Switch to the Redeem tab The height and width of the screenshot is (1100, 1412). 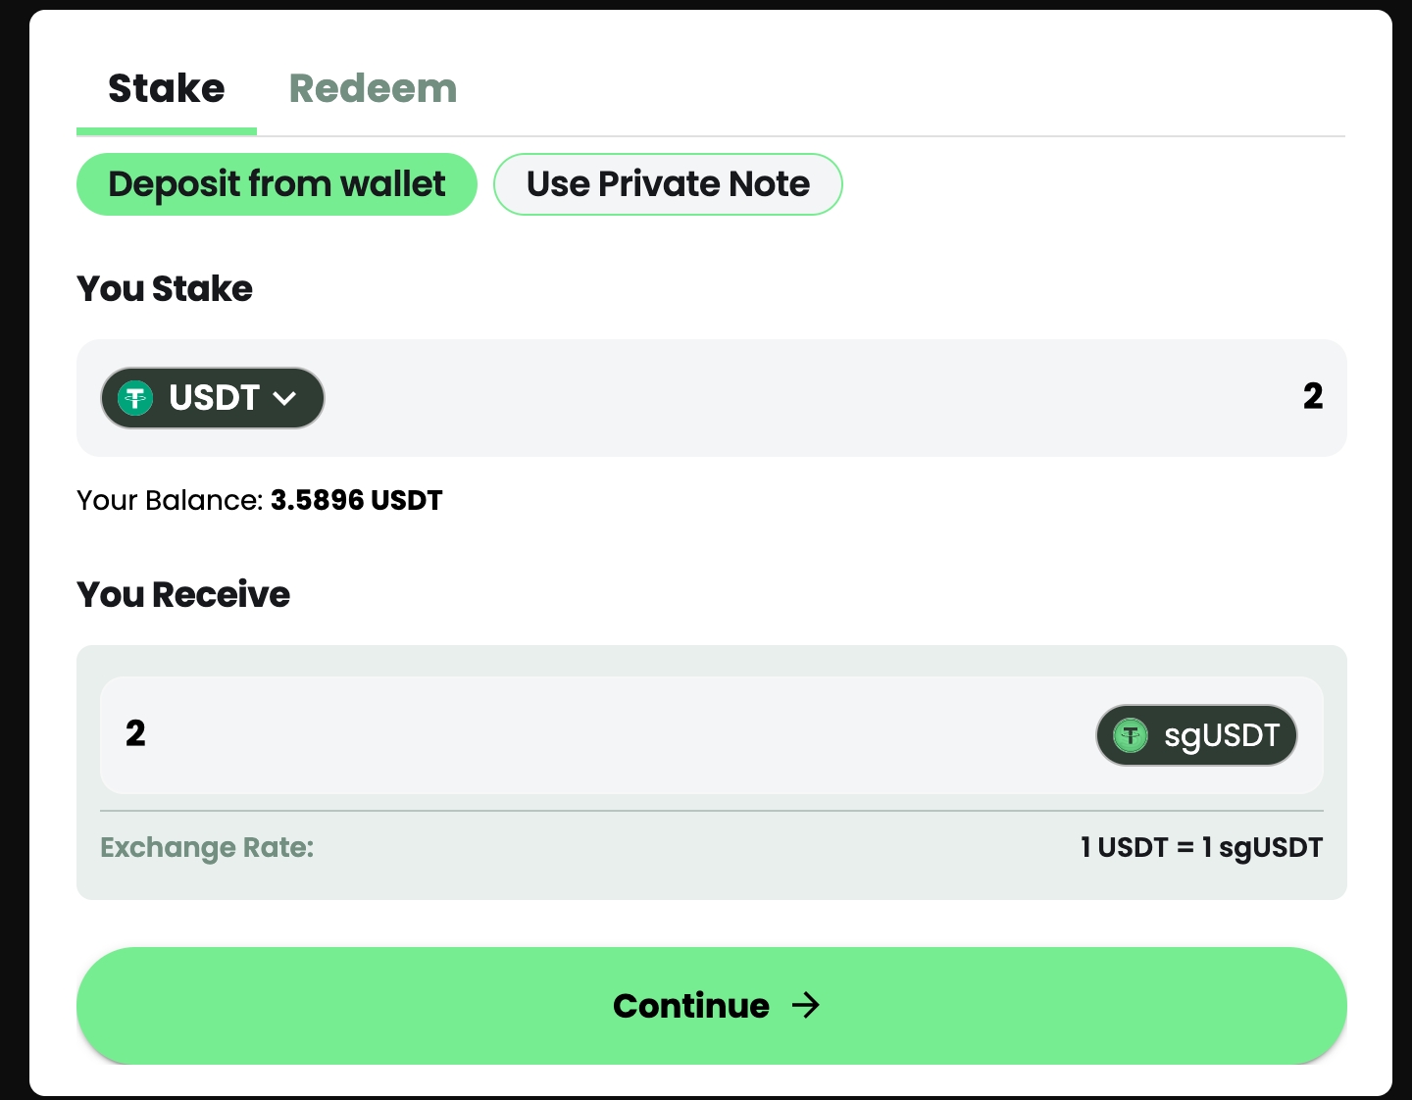pos(373,89)
